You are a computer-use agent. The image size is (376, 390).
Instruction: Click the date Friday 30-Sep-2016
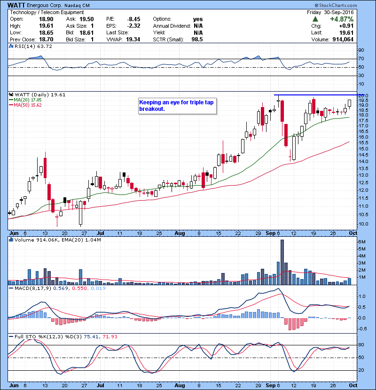330,12
